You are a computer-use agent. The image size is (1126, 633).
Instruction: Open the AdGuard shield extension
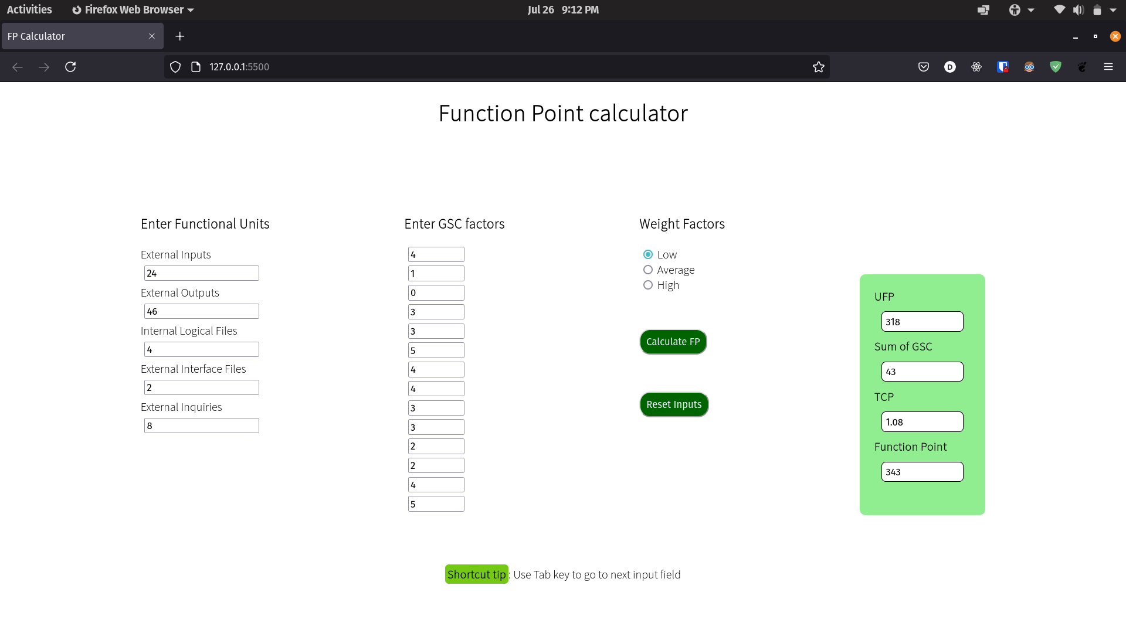[1056, 67]
